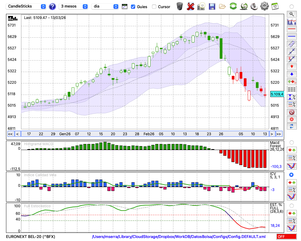The height and width of the screenshot is (241, 301).
Task: Click the 'Macd Forest 26,12,26' label
Action: tap(277, 146)
